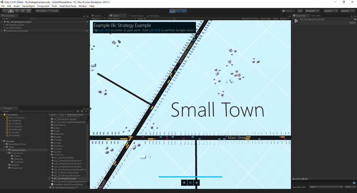Open the cloud services icon
Viewport: 357px width, 193px height.
[300, 11]
